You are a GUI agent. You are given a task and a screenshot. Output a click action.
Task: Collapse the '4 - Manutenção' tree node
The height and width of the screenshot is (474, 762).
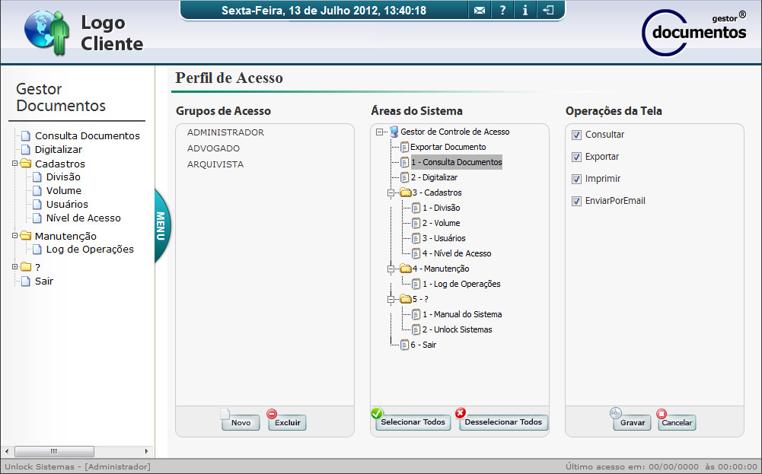click(x=391, y=269)
